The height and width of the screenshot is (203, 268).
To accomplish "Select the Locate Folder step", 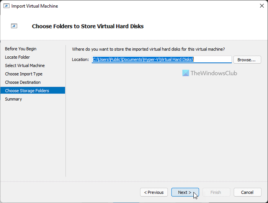I will pyautogui.click(x=17, y=57).
